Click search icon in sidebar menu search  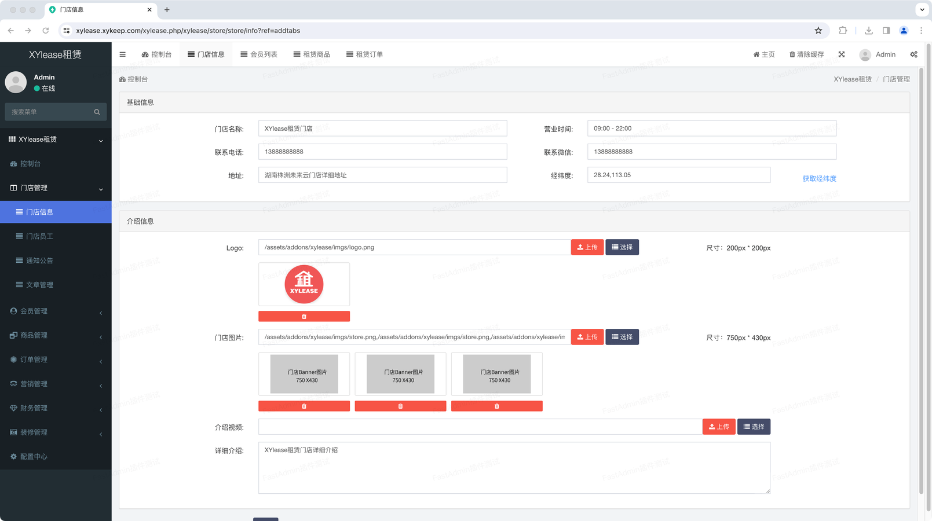coord(97,112)
